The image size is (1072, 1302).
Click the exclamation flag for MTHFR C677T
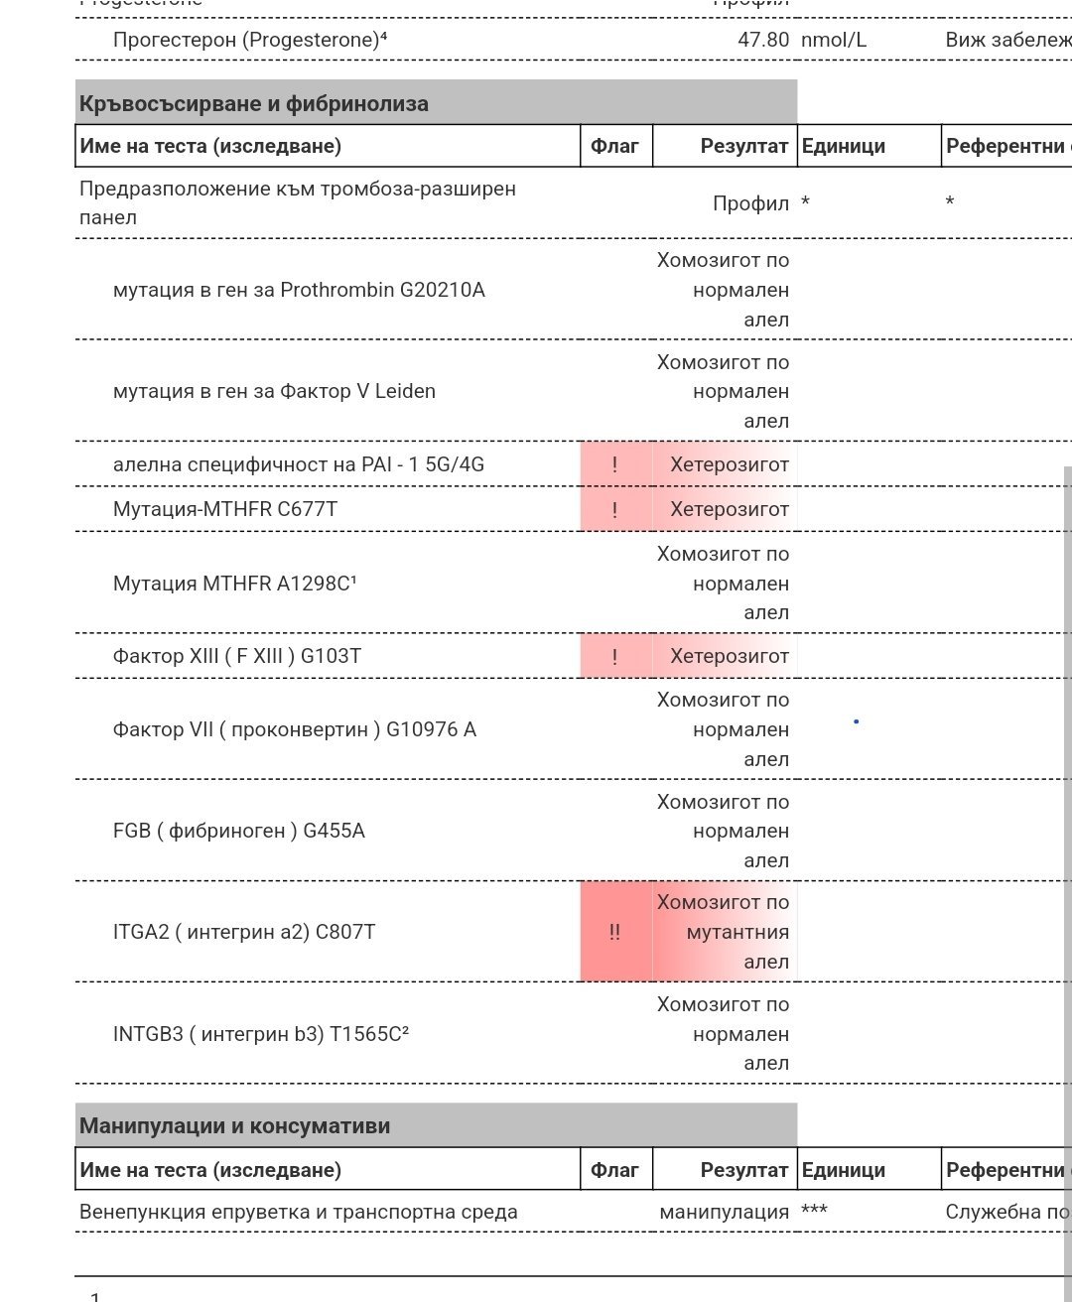614,509
